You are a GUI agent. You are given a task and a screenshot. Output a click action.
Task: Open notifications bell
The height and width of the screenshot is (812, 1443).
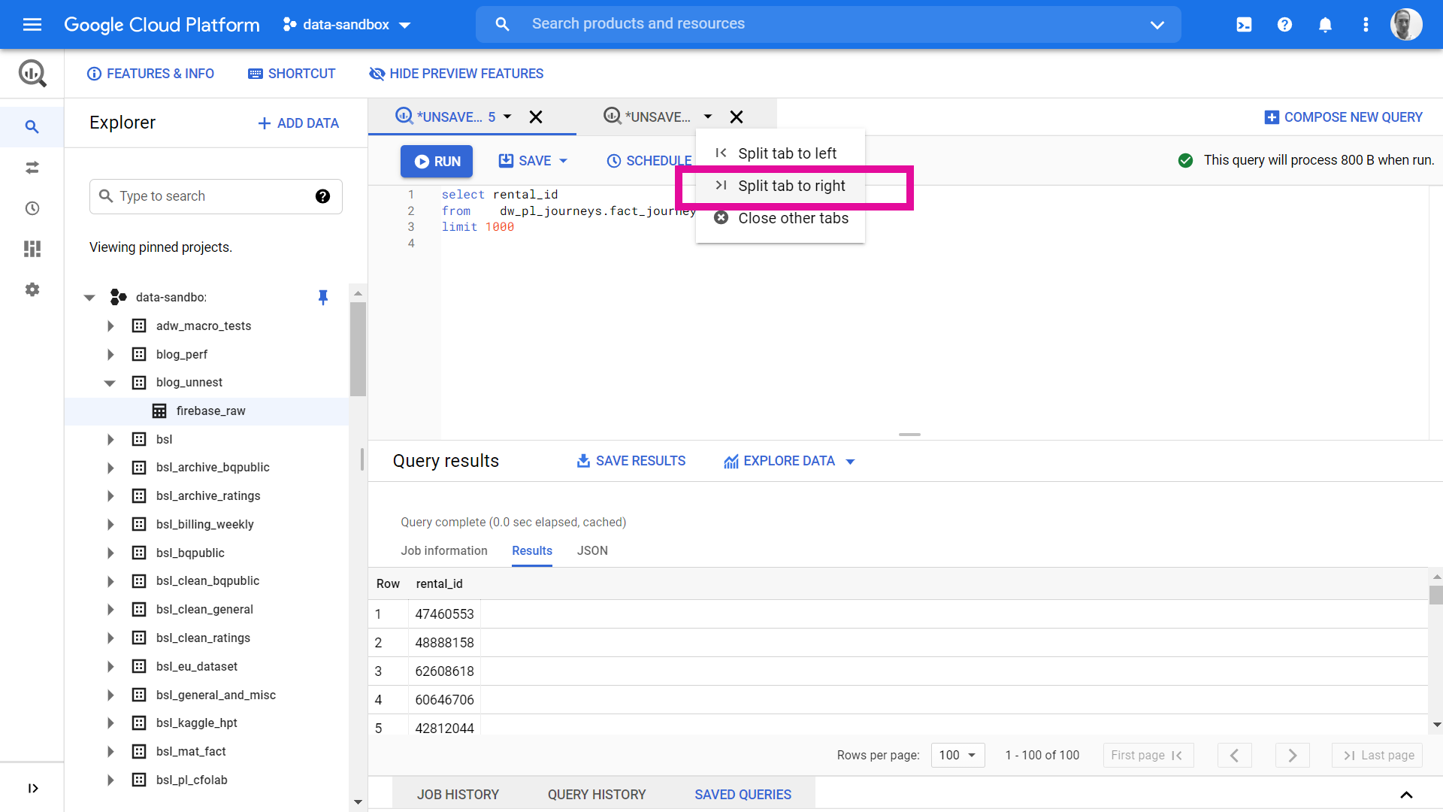click(1325, 24)
